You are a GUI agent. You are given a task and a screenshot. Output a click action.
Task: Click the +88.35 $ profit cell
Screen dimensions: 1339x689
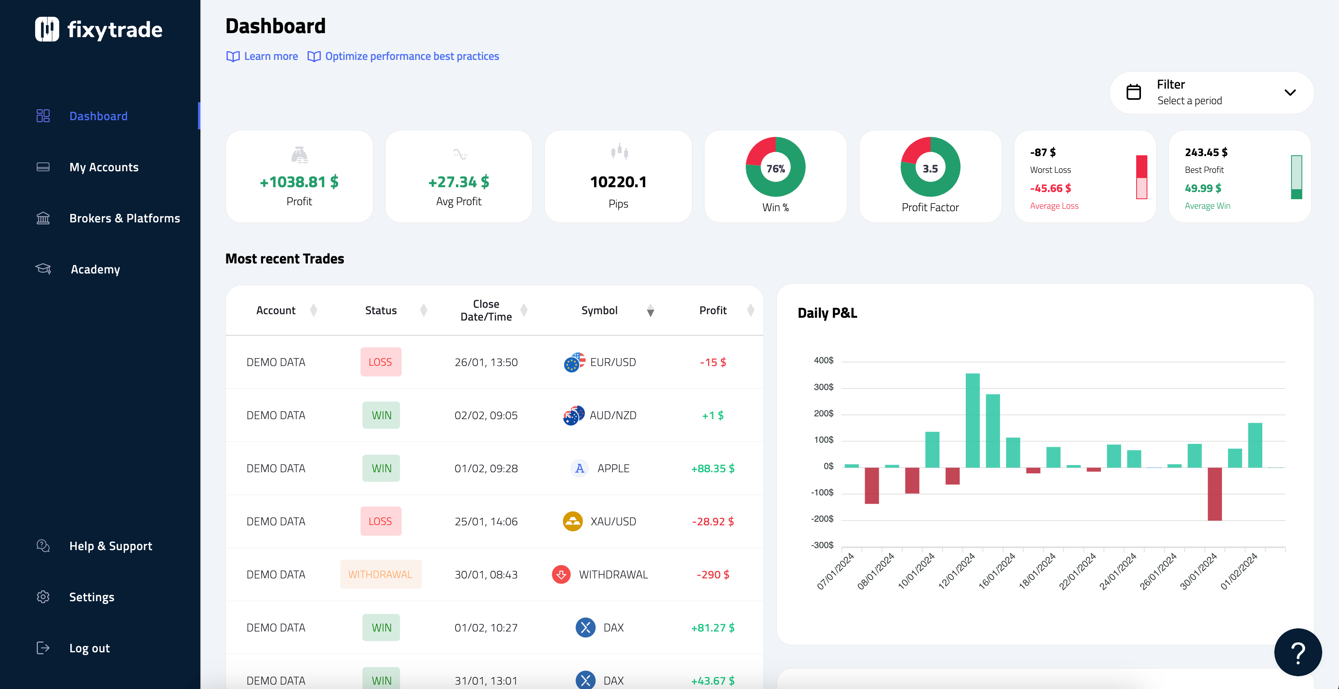713,468
